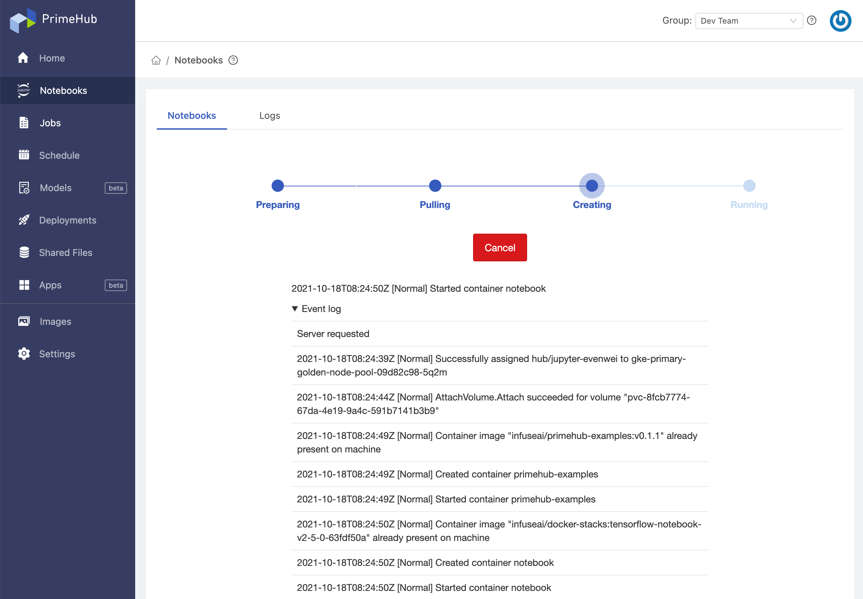
Task: Click the 'Successfully assigned hub/jupyter-evenwei' log entry
Action: pyautogui.click(x=500, y=366)
